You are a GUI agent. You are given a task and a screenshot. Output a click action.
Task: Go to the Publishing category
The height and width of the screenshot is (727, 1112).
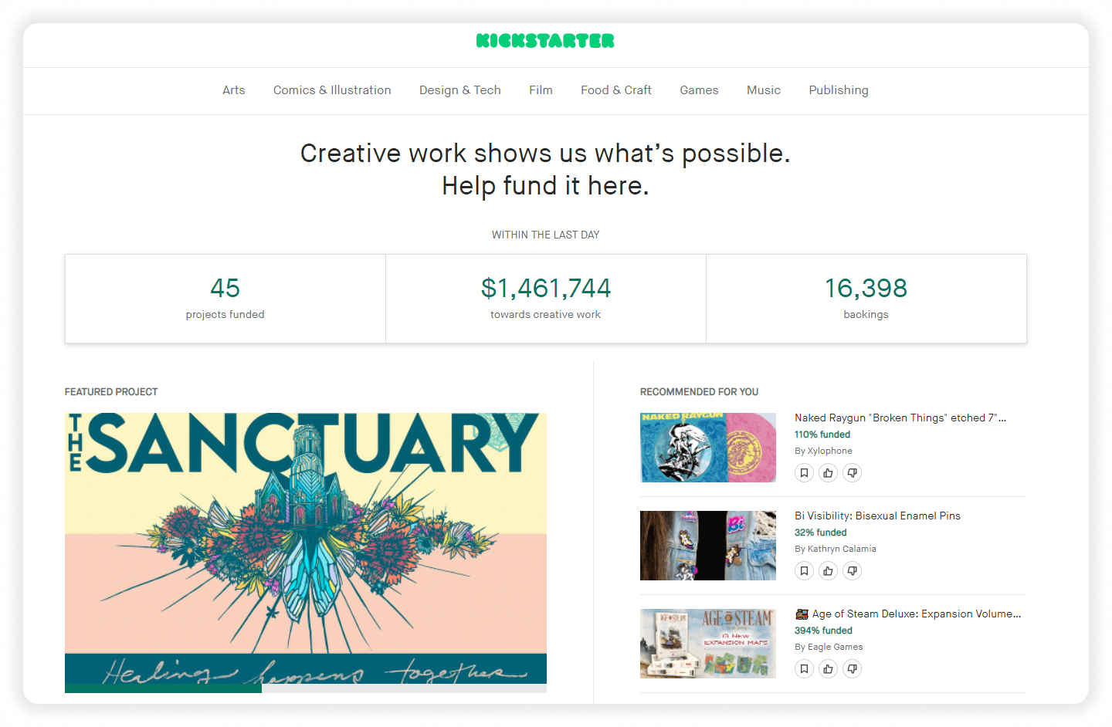[x=839, y=90]
